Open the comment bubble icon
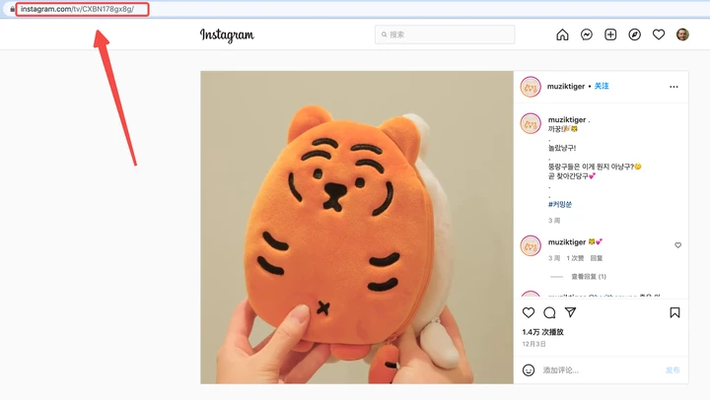 coord(549,312)
